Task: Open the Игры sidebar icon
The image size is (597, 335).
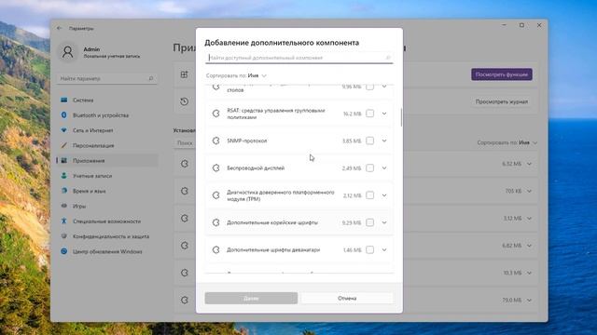Action: coord(64,206)
